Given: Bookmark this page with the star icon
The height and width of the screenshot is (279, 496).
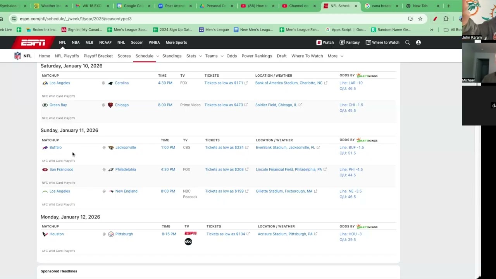Looking at the screenshot, I should point(420,19).
